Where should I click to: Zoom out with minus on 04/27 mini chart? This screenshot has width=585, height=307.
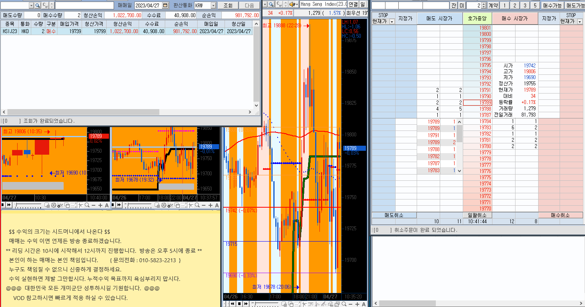point(93,205)
